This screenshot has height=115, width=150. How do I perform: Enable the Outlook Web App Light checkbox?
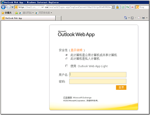pyautogui.click(x=66, y=66)
